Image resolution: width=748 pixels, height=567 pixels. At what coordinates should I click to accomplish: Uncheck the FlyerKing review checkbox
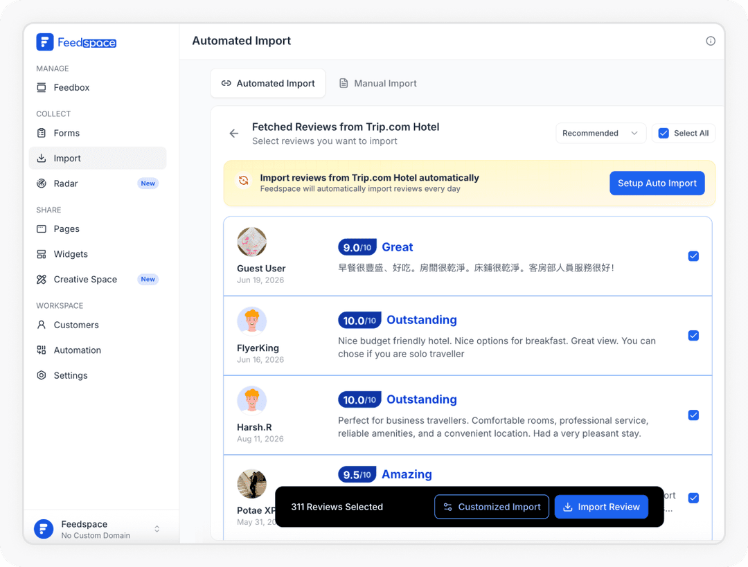pyautogui.click(x=693, y=336)
